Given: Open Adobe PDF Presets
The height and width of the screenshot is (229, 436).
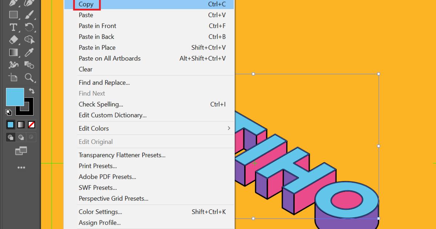Looking at the screenshot, I should click(149, 177).
